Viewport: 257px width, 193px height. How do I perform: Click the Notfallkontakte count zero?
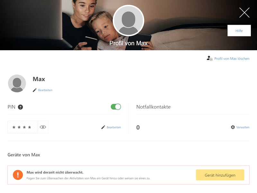pos(138,127)
